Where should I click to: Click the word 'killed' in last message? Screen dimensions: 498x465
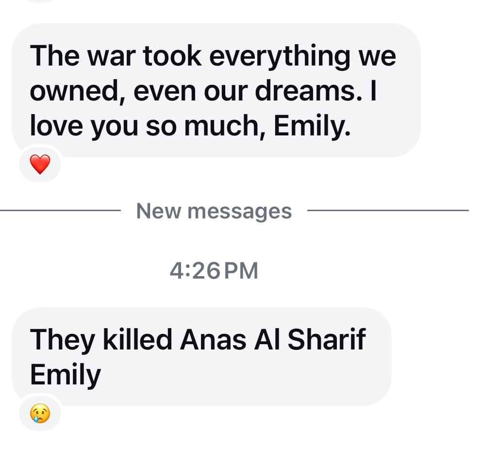click(137, 339)
